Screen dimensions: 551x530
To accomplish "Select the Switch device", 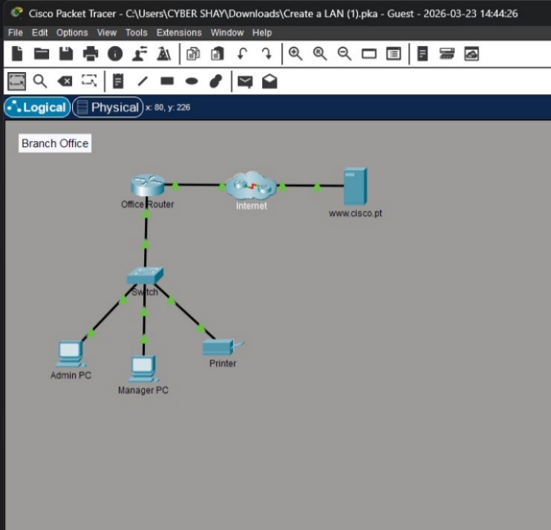I will click(145, 275).
